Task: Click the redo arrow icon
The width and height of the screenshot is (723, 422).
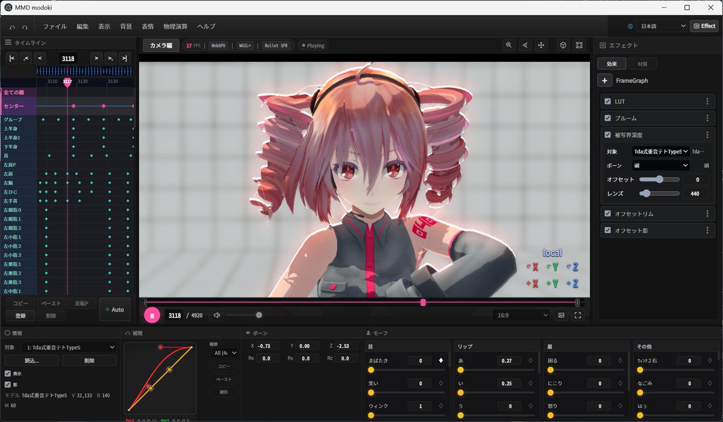Action: tap(25, 27)
